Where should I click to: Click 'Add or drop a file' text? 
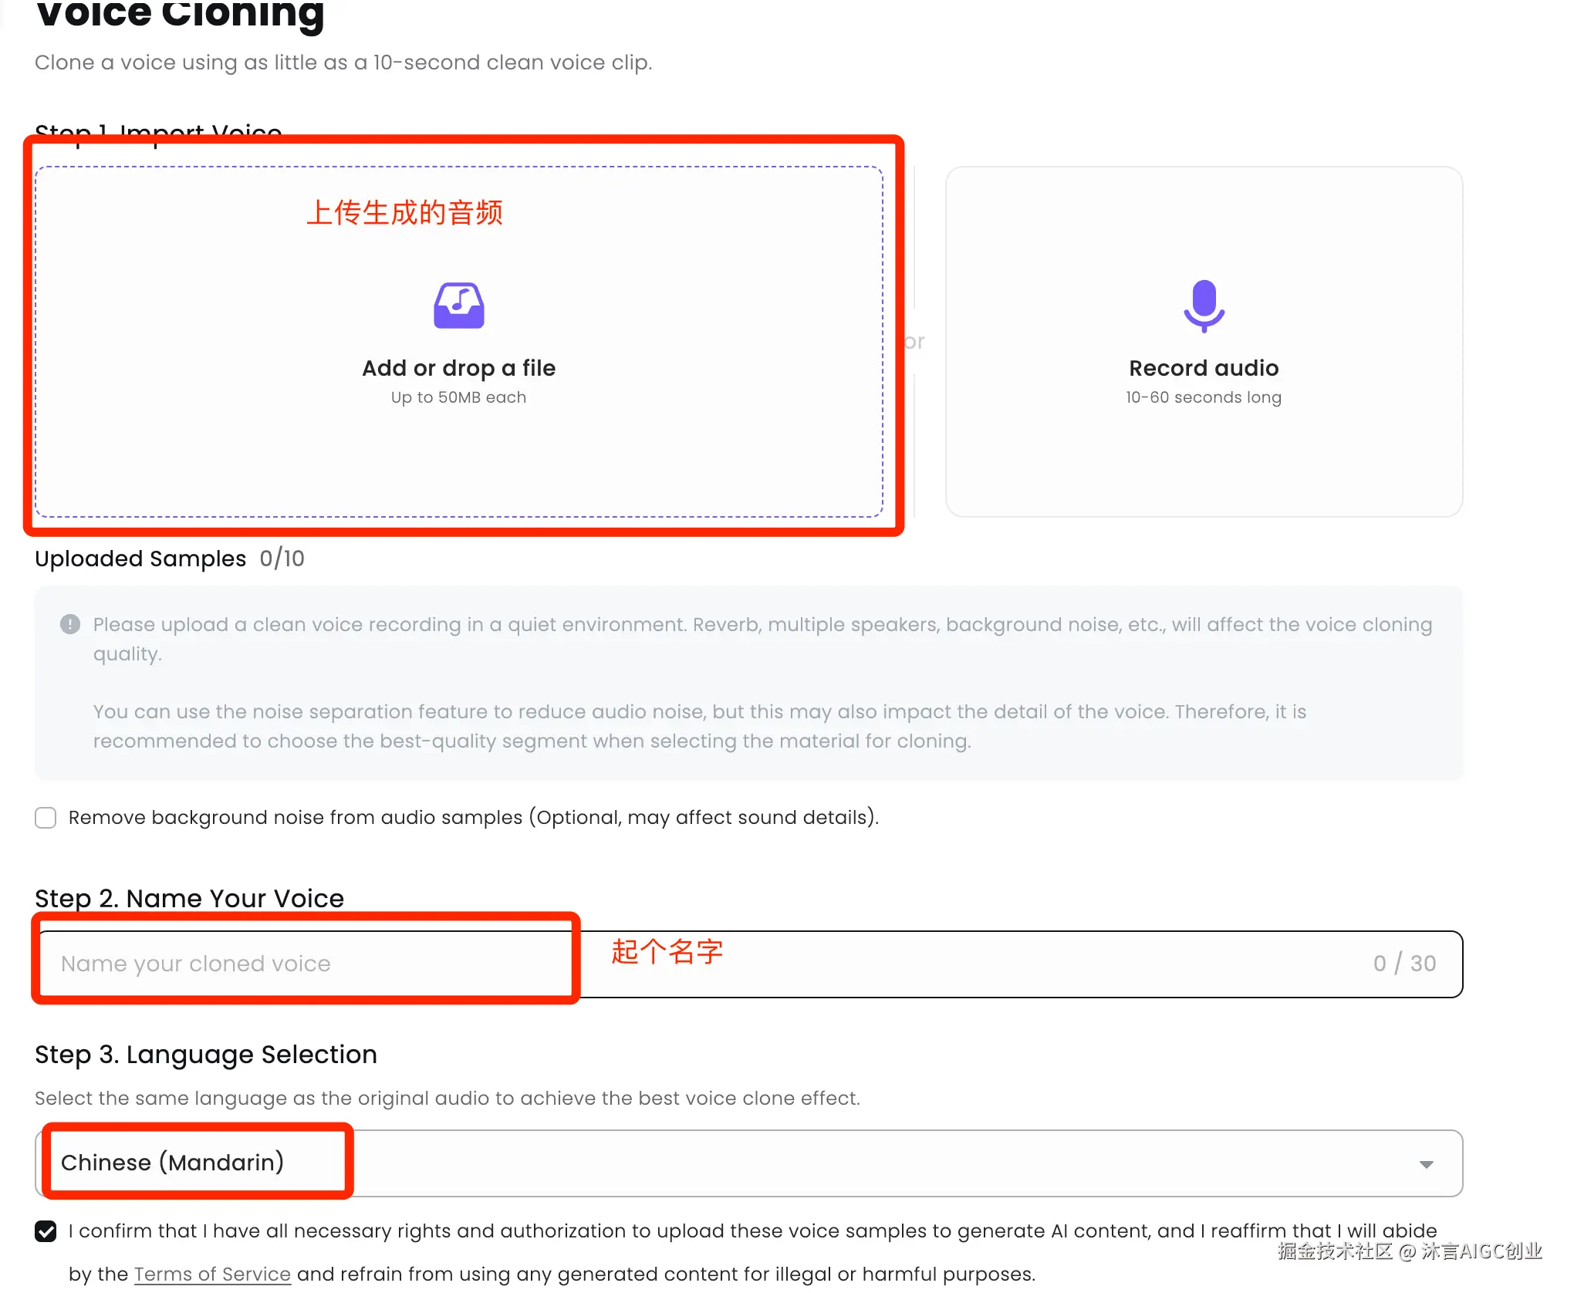pos(458,368)
